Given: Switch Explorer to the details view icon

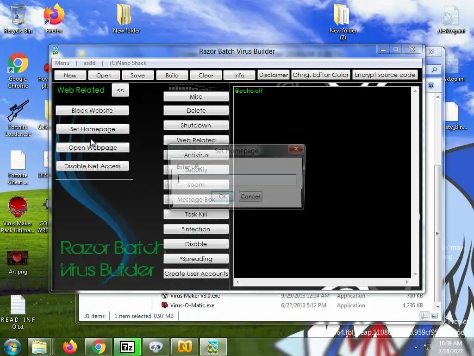Looking at the screenshot, I should [x=425, y=316].
